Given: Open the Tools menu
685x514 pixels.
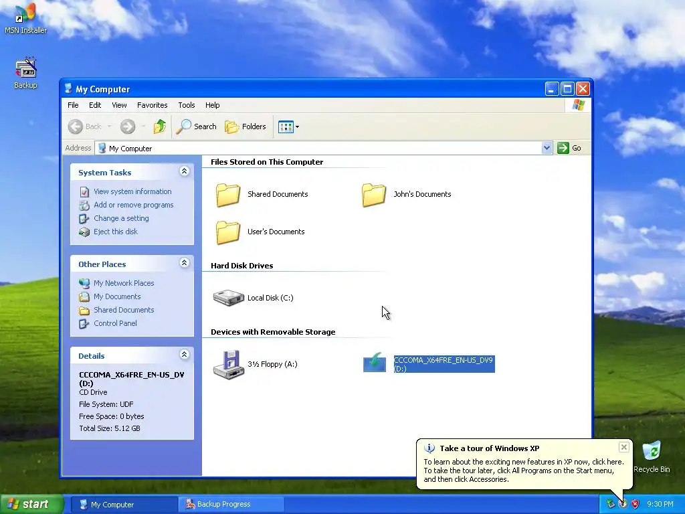Looking at the screenshot, I should tap(186, 105).
